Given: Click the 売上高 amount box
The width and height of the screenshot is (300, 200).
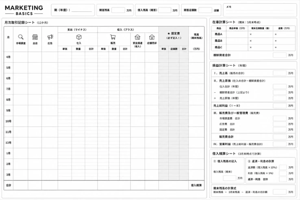Looking at the screenshot, I should (x=280, y=73).
